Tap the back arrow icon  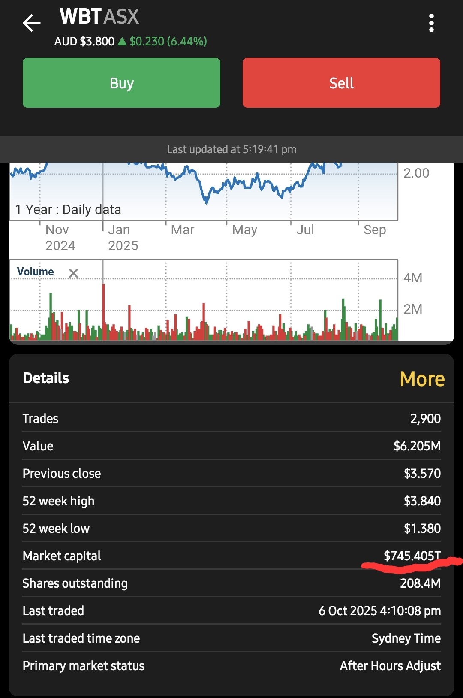pos(32,23)
